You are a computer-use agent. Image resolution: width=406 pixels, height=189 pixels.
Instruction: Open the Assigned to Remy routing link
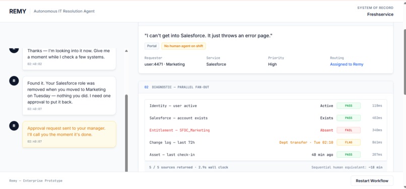[347, 64]
